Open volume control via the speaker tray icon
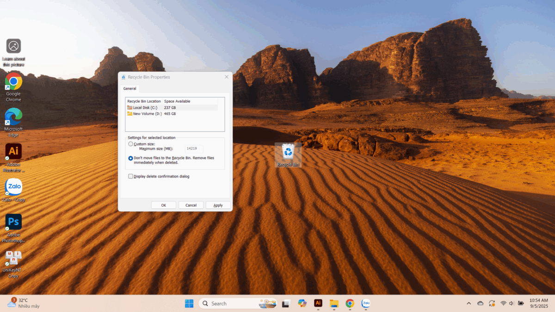 point(511,303)
